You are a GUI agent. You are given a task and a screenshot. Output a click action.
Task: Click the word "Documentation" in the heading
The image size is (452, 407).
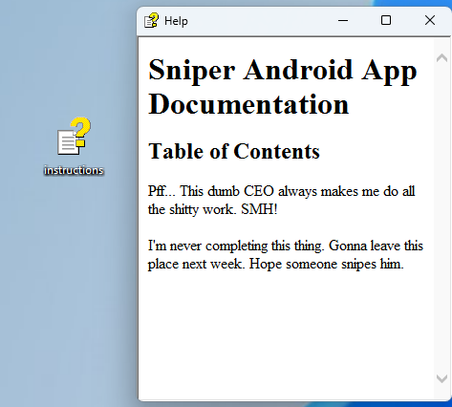(248, 104)
